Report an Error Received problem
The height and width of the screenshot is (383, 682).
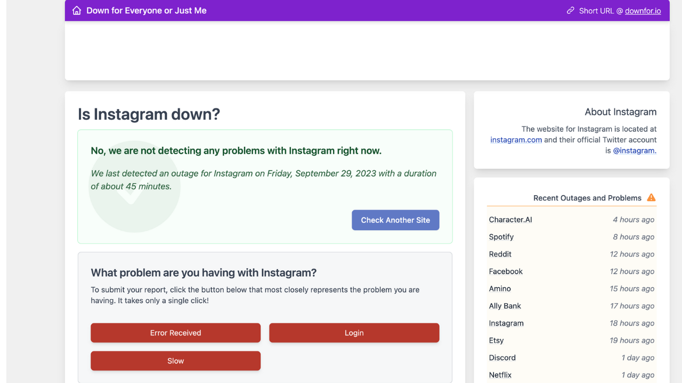click(175, 333)
